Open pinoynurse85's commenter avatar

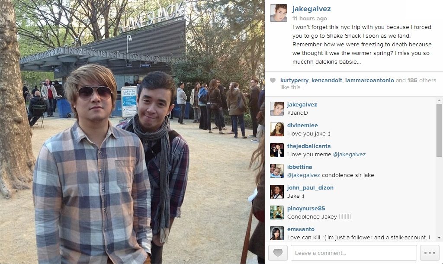click(276, 212)
